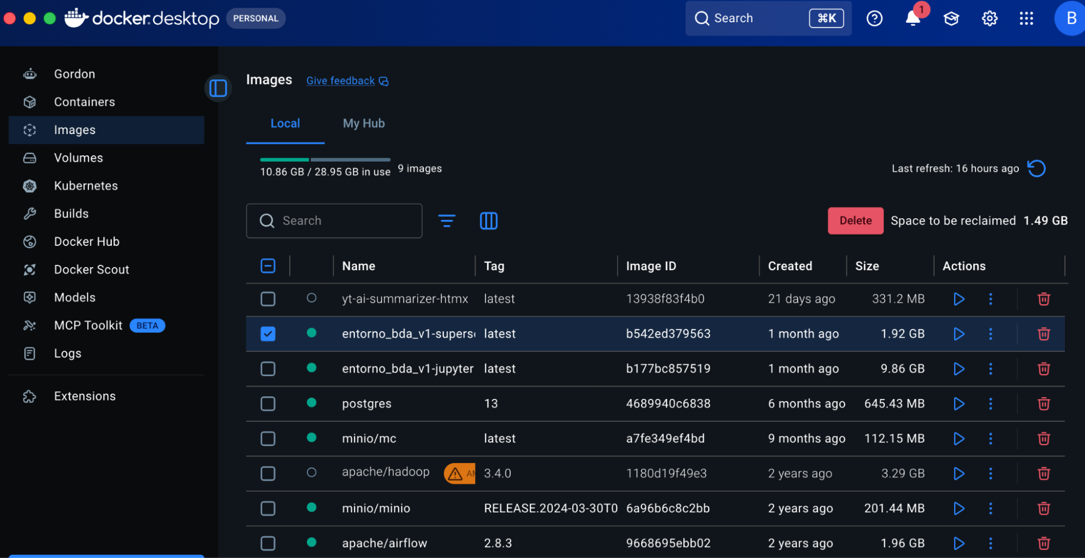Viewport: 1085px width, 558px height.
Task: Sort by the Name column header
Action: pyautogui.click(x=359, y=266)
